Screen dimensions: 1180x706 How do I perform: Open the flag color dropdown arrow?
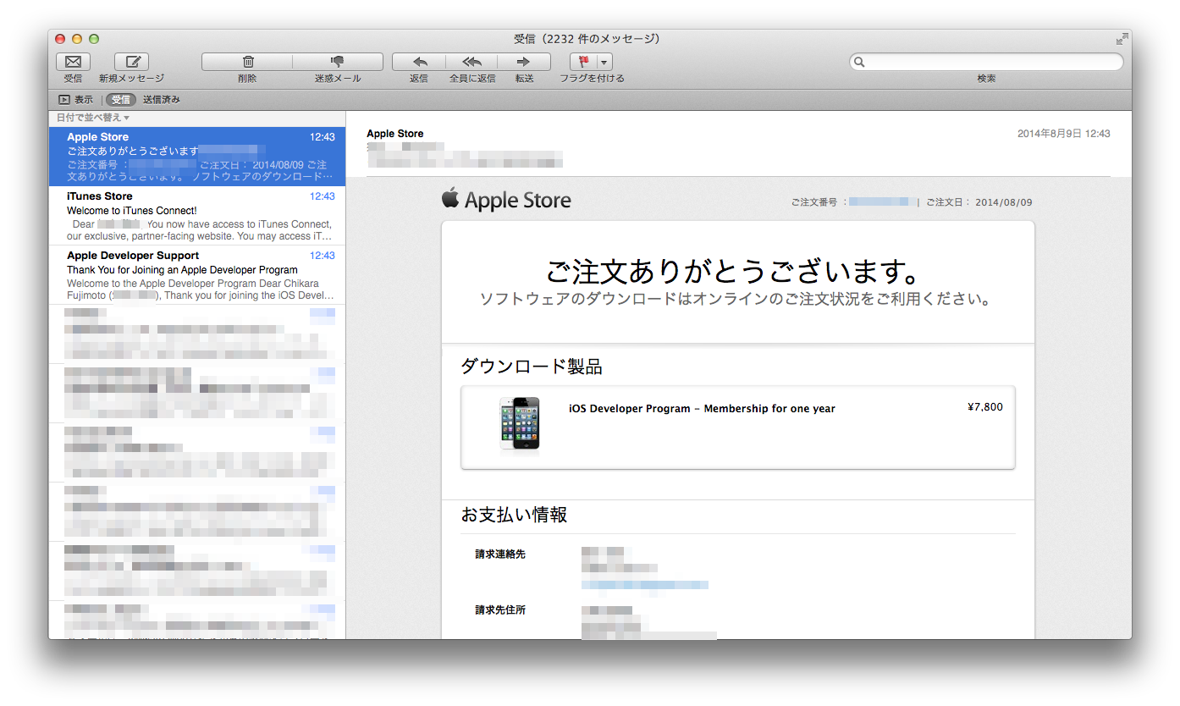(x=604, y=62)
